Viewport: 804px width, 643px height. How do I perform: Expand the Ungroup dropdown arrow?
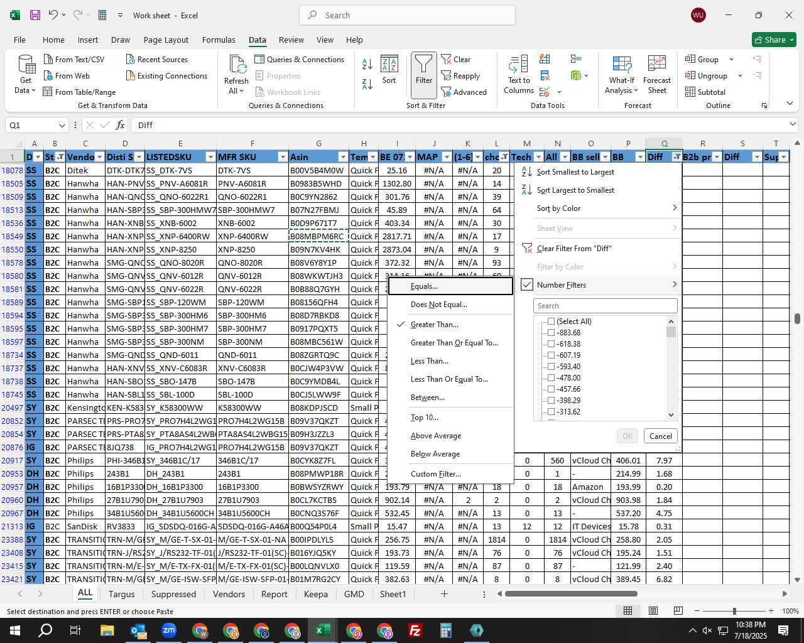(740, 75)
